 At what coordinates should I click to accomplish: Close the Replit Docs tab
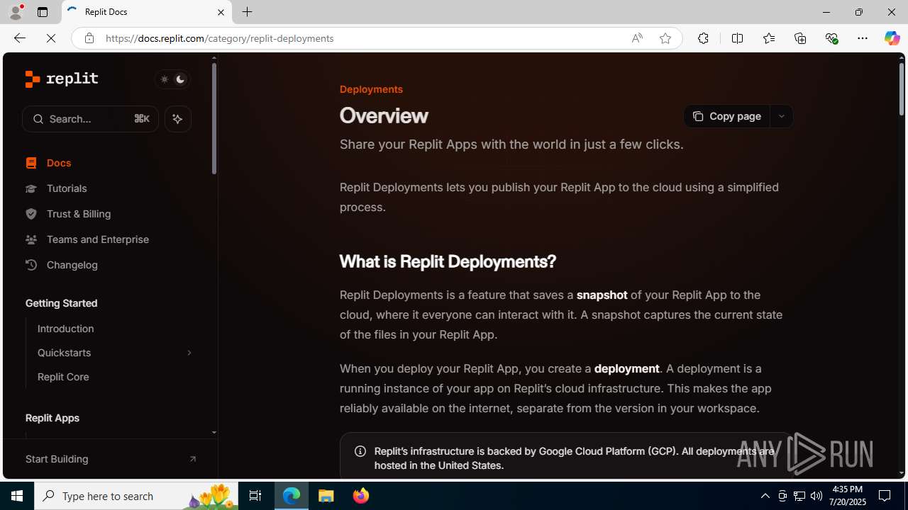pyautogui.click(x=221, y=12)
